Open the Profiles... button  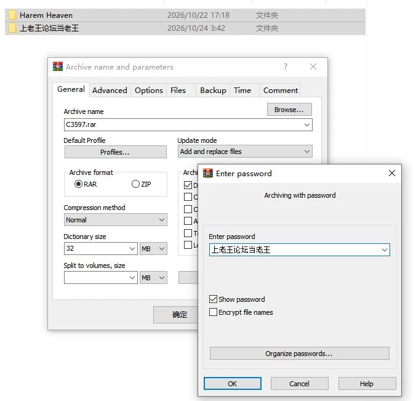[116, 152]
